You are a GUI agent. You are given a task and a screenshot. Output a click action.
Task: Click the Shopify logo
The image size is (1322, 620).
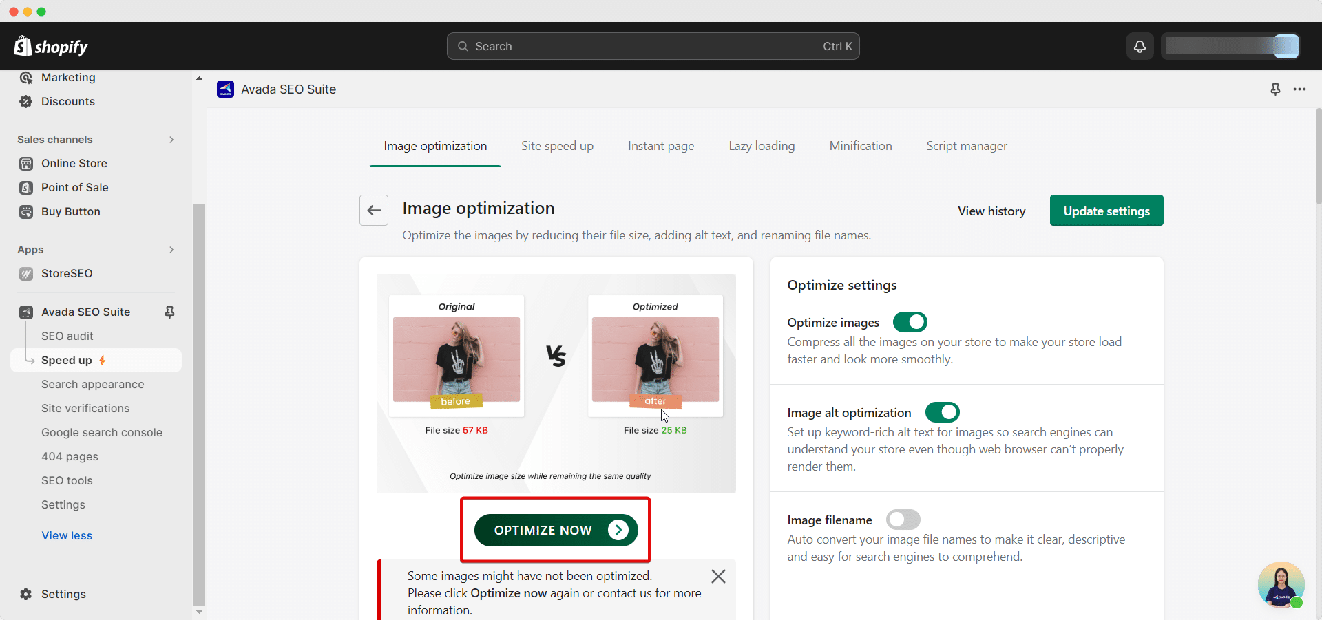[51, 46]
